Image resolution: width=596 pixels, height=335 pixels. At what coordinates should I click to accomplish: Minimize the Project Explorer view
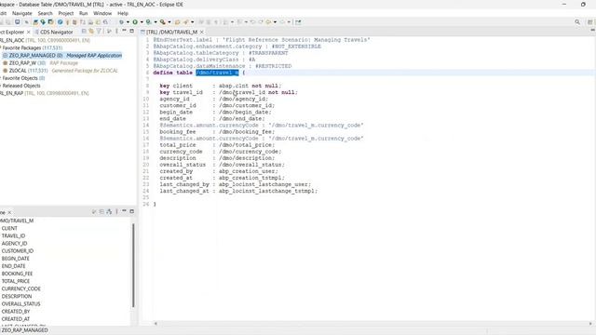pyautogui.click(x=124, y=31)
